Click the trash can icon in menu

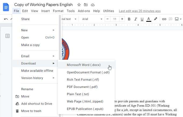[x=17, y=111]
